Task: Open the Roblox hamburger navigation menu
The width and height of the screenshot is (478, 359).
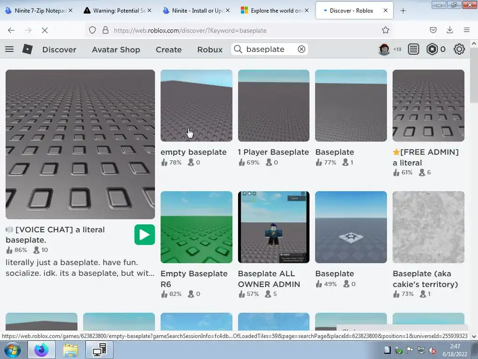Action: pyautogui.click(x=9, y=49)
